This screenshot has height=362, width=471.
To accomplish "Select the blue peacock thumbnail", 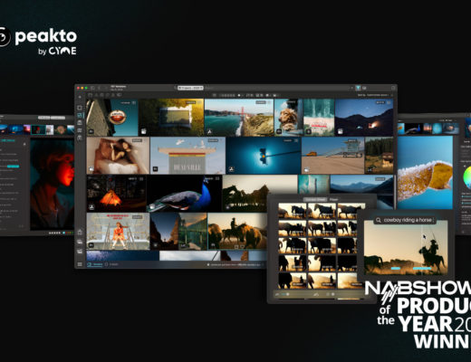I will (184, 194).
